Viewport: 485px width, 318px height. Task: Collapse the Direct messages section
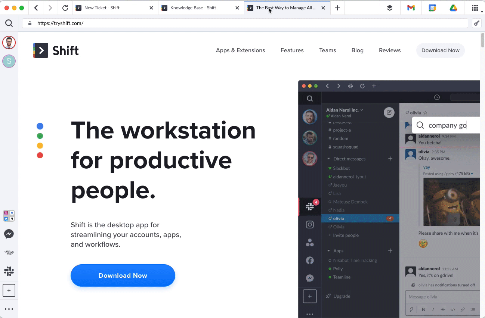(x=328, y=159)
